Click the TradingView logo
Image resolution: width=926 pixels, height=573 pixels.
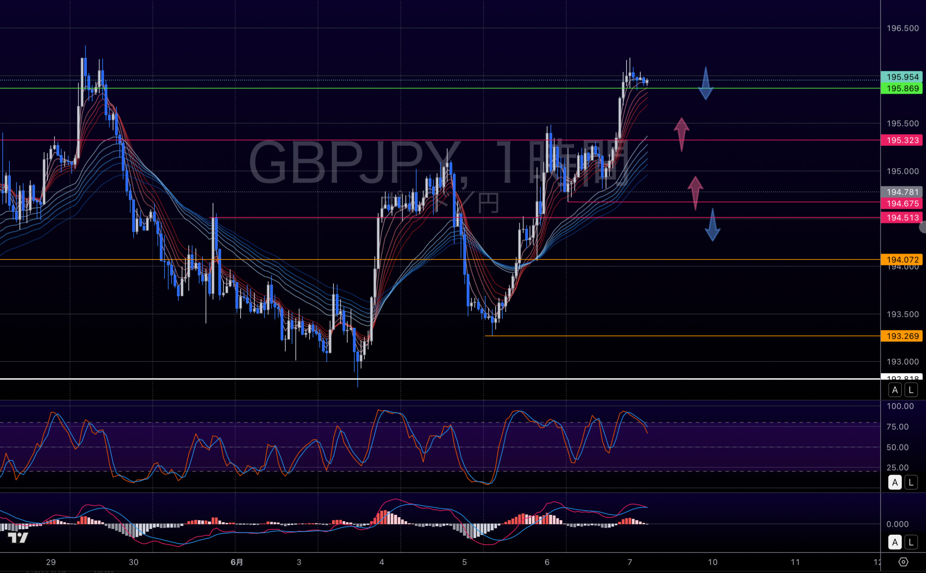coord(18,537)
